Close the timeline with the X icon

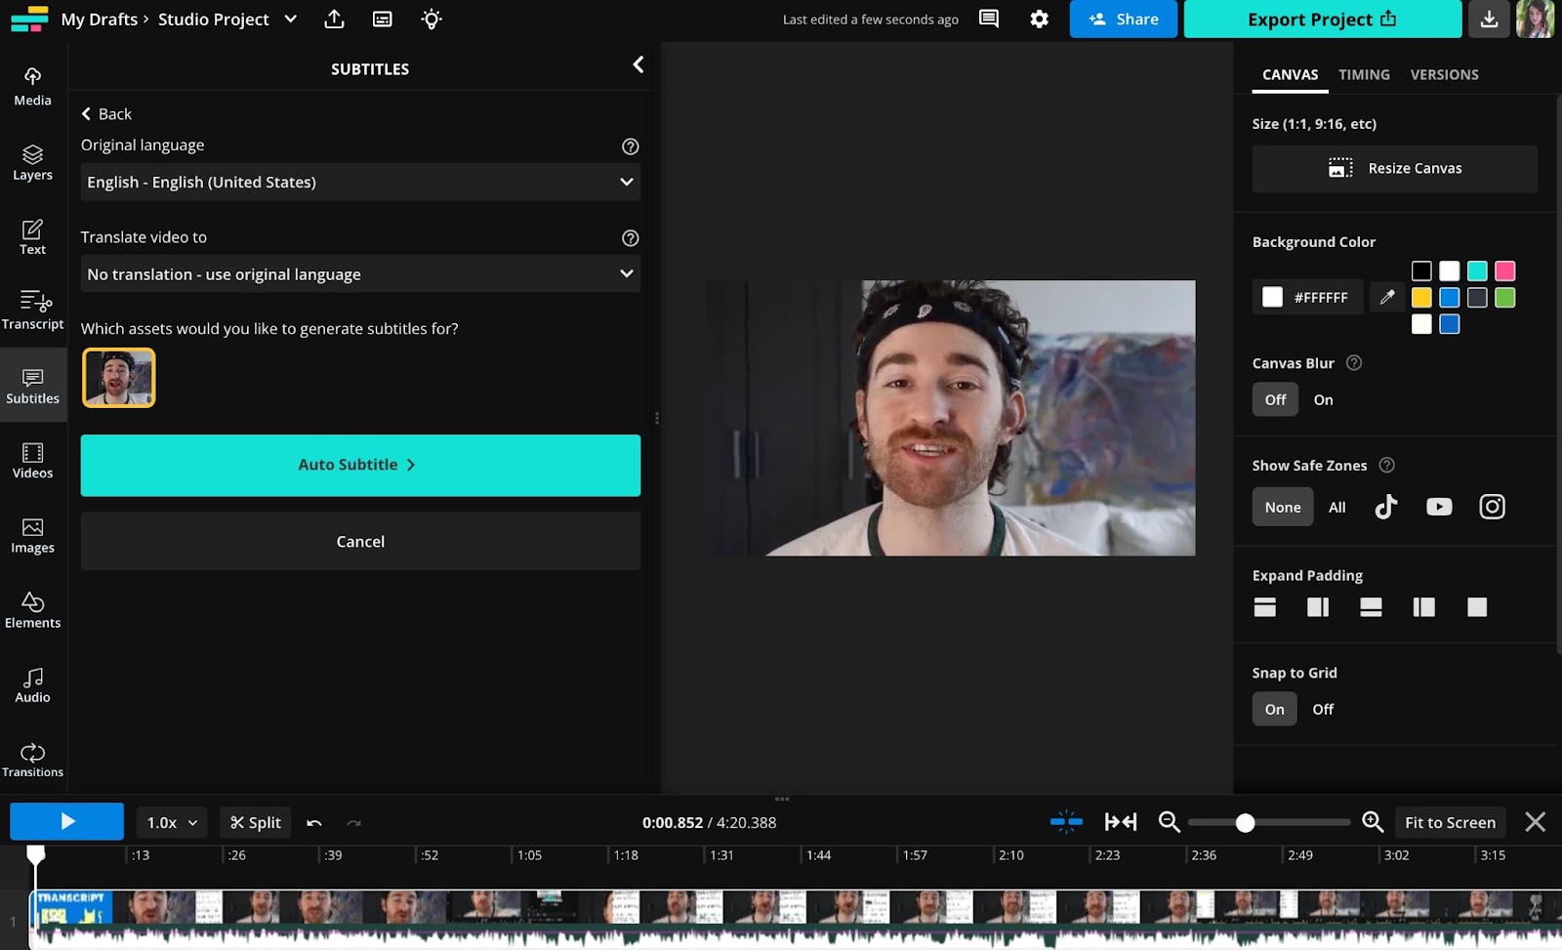point(1535,822)
